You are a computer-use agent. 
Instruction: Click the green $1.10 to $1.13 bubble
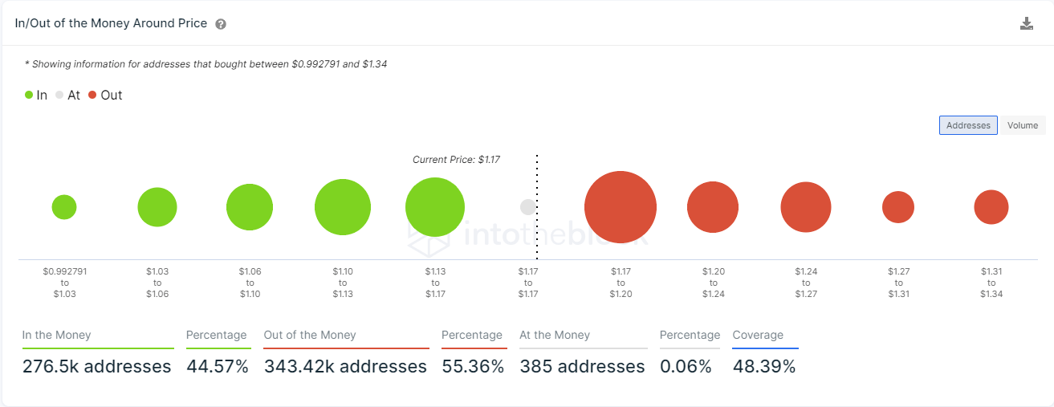(x=343, y=207)
